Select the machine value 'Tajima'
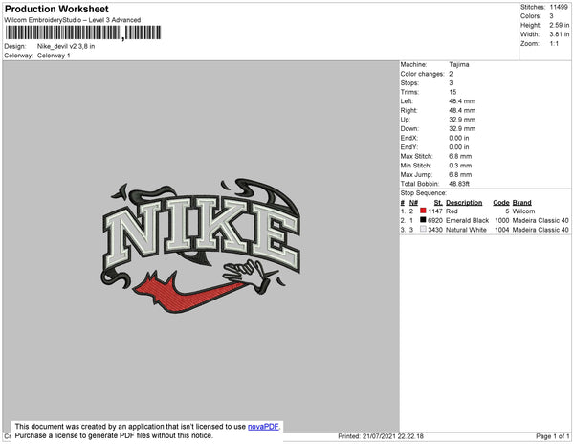Viewport: 574px width, 444px height. (458, 64)
